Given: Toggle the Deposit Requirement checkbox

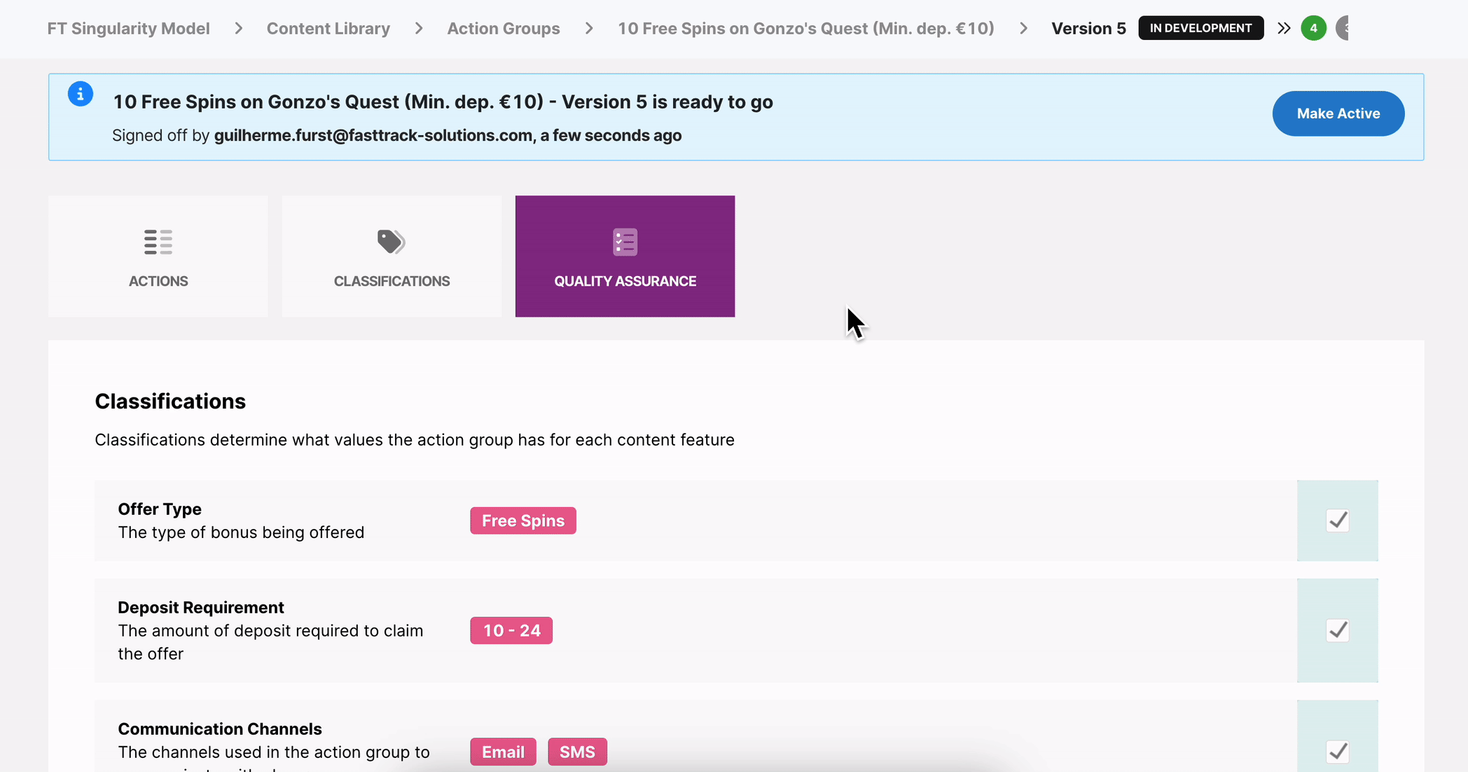Looking at the screenshot, I should point(1337,630).
